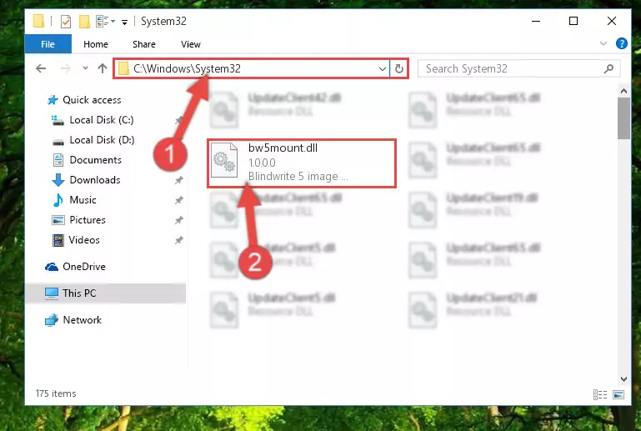The height and width of the screenshot is (431, 641).
Task: Click the pin icon next to Music
Action: tap(178, 200)
